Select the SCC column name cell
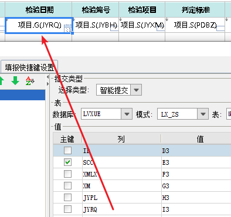 point(122,162)
